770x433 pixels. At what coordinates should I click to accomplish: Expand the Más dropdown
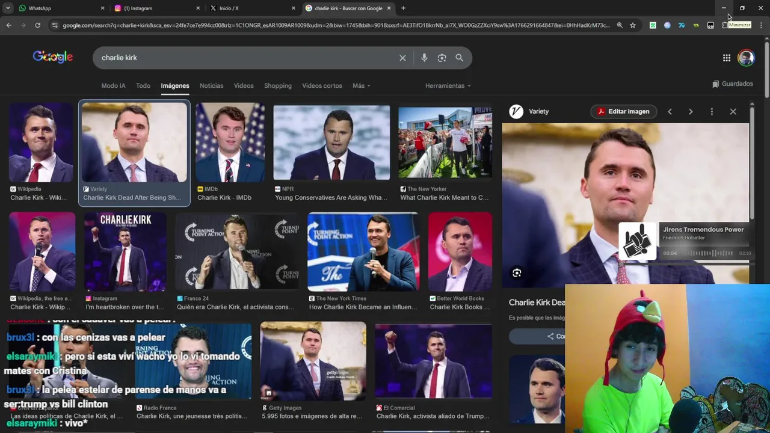click(361, 85)
